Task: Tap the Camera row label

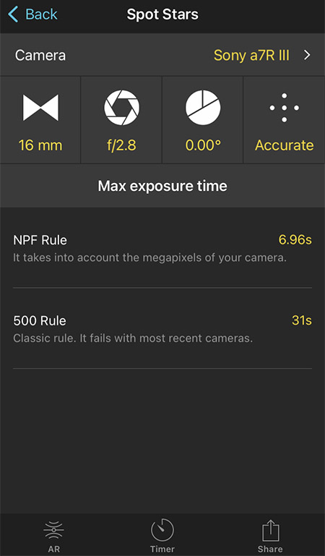Action: (40, 56)
